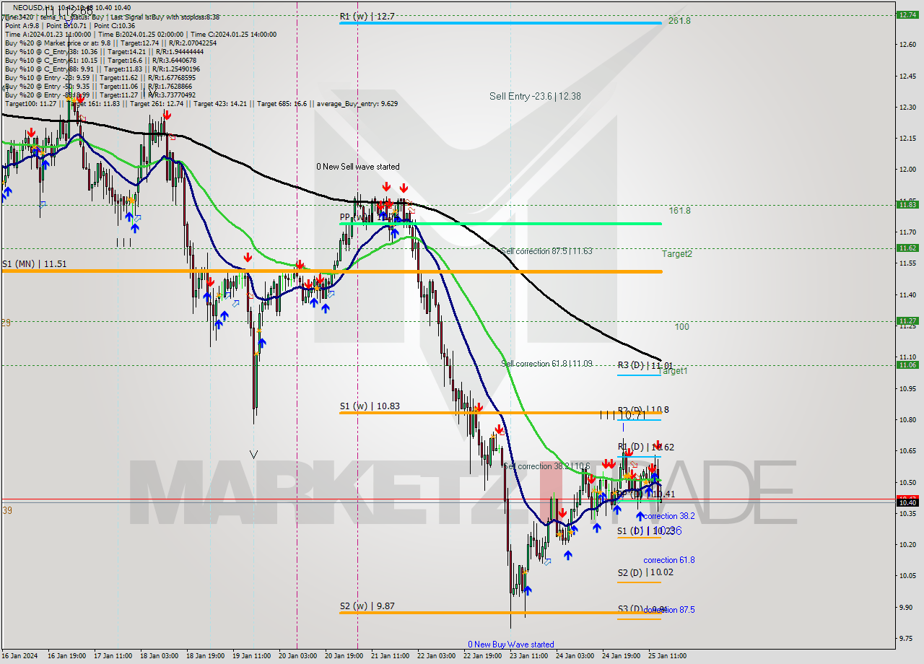Click the 'R1 (D) | 10.62' pivot label
This screenshot has height=664, width=924.
coord(645,447)
